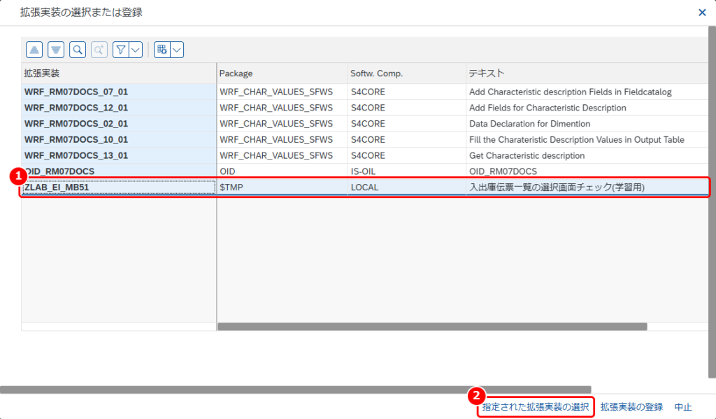716x419 pixels.
Task: Click 'Add Characteristic description Fields in Fieldcatalog' cell
Action: 587,92
